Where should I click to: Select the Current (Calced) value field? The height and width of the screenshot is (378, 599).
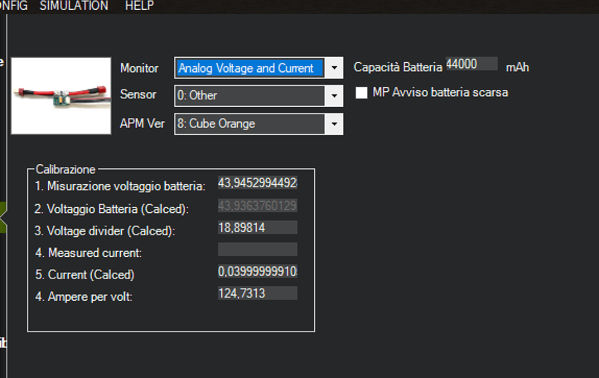pos(257,271)
